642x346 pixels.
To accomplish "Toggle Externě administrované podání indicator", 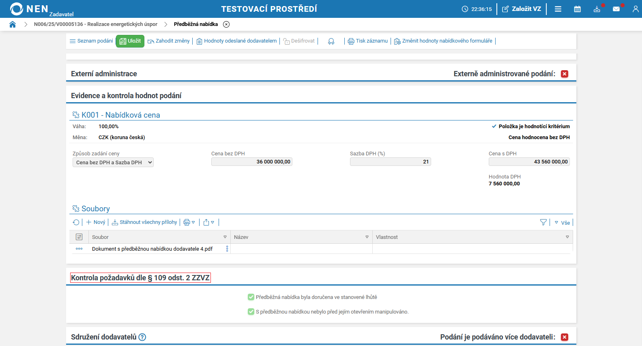I will (565, 74).
